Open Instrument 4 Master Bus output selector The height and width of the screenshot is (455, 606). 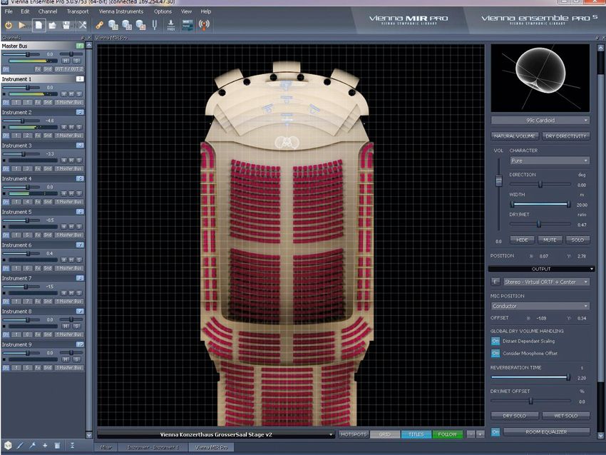click(x=68, y=202)
